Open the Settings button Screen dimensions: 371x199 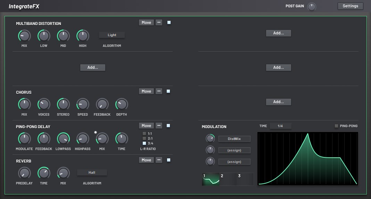pyautogui.click(x=351, y=6)
